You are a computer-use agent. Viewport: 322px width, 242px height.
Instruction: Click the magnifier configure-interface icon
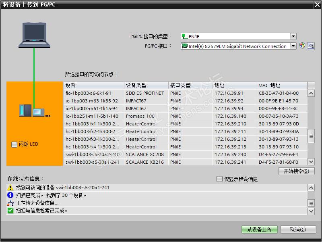(x=311, y=46)
